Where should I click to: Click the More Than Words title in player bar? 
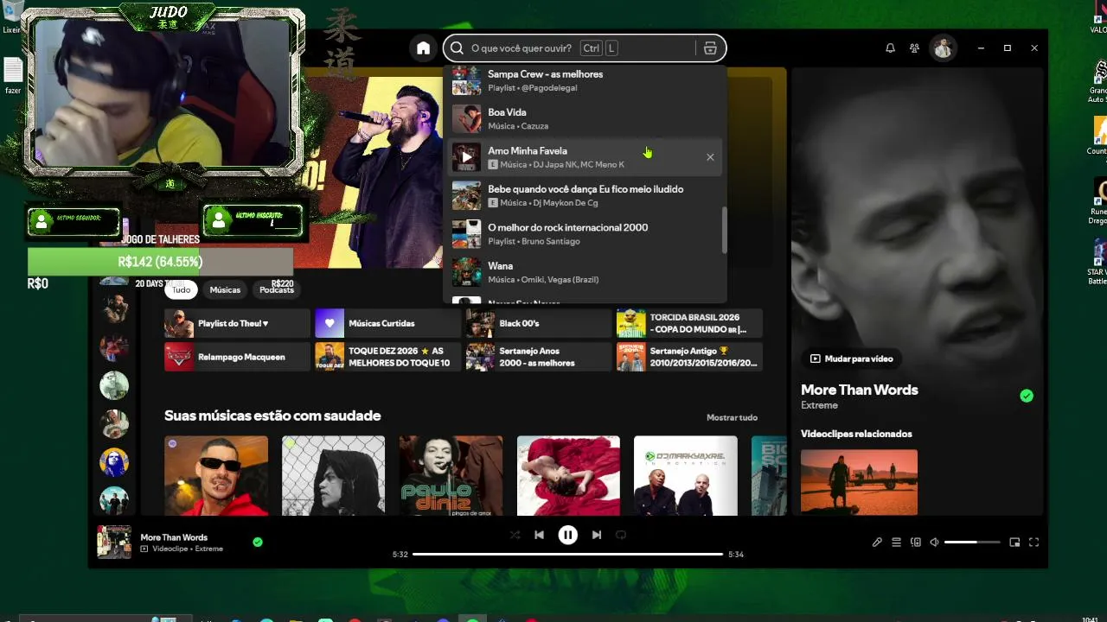pyautogui.click(x=174, y=537)
